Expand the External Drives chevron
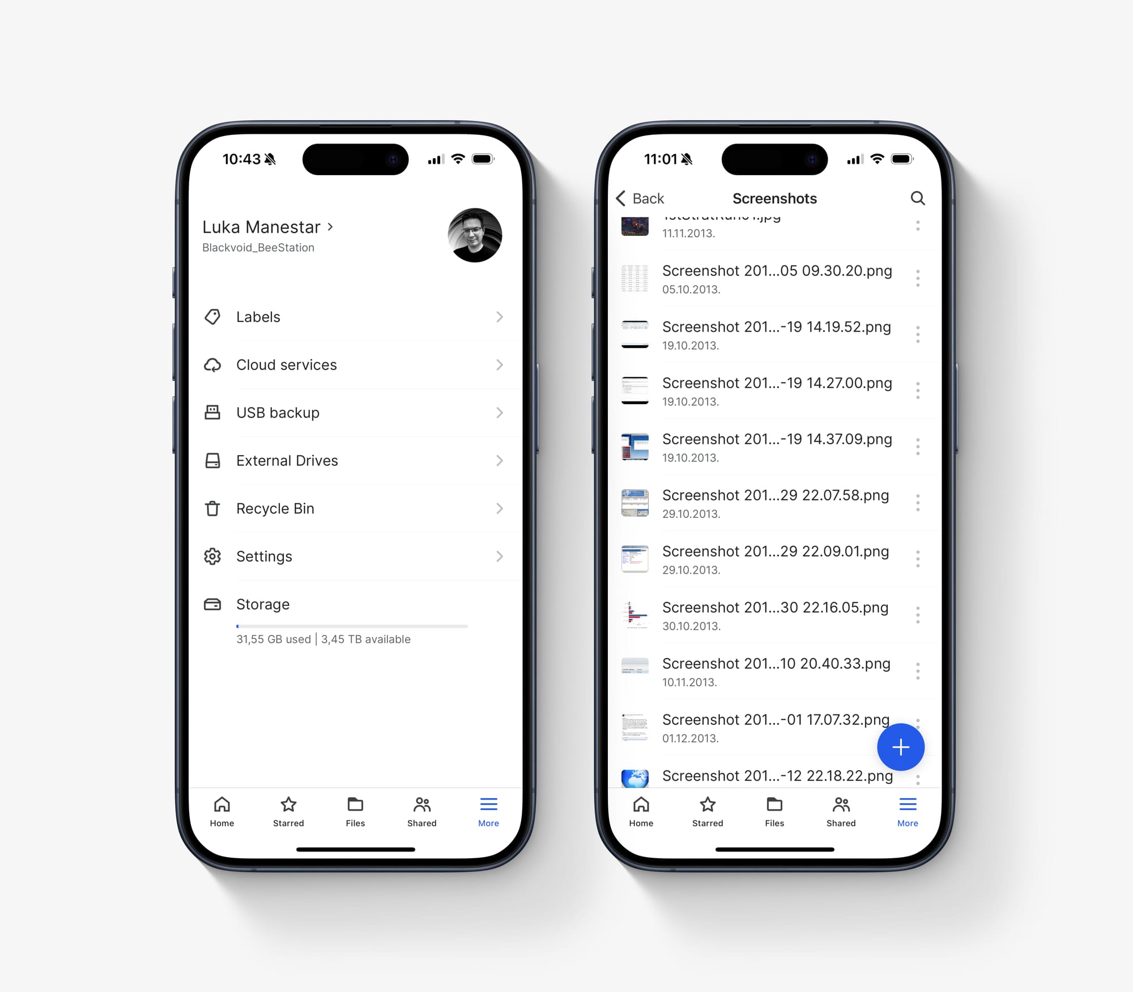 click(501, 461)
